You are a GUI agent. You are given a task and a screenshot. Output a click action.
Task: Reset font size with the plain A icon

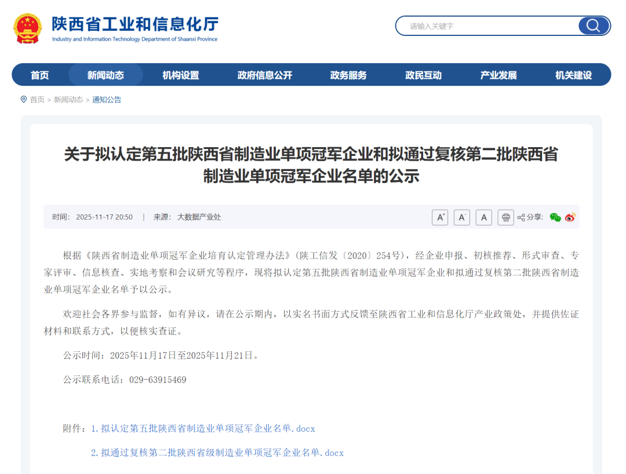pyautogui.click(x=484, y=217)
